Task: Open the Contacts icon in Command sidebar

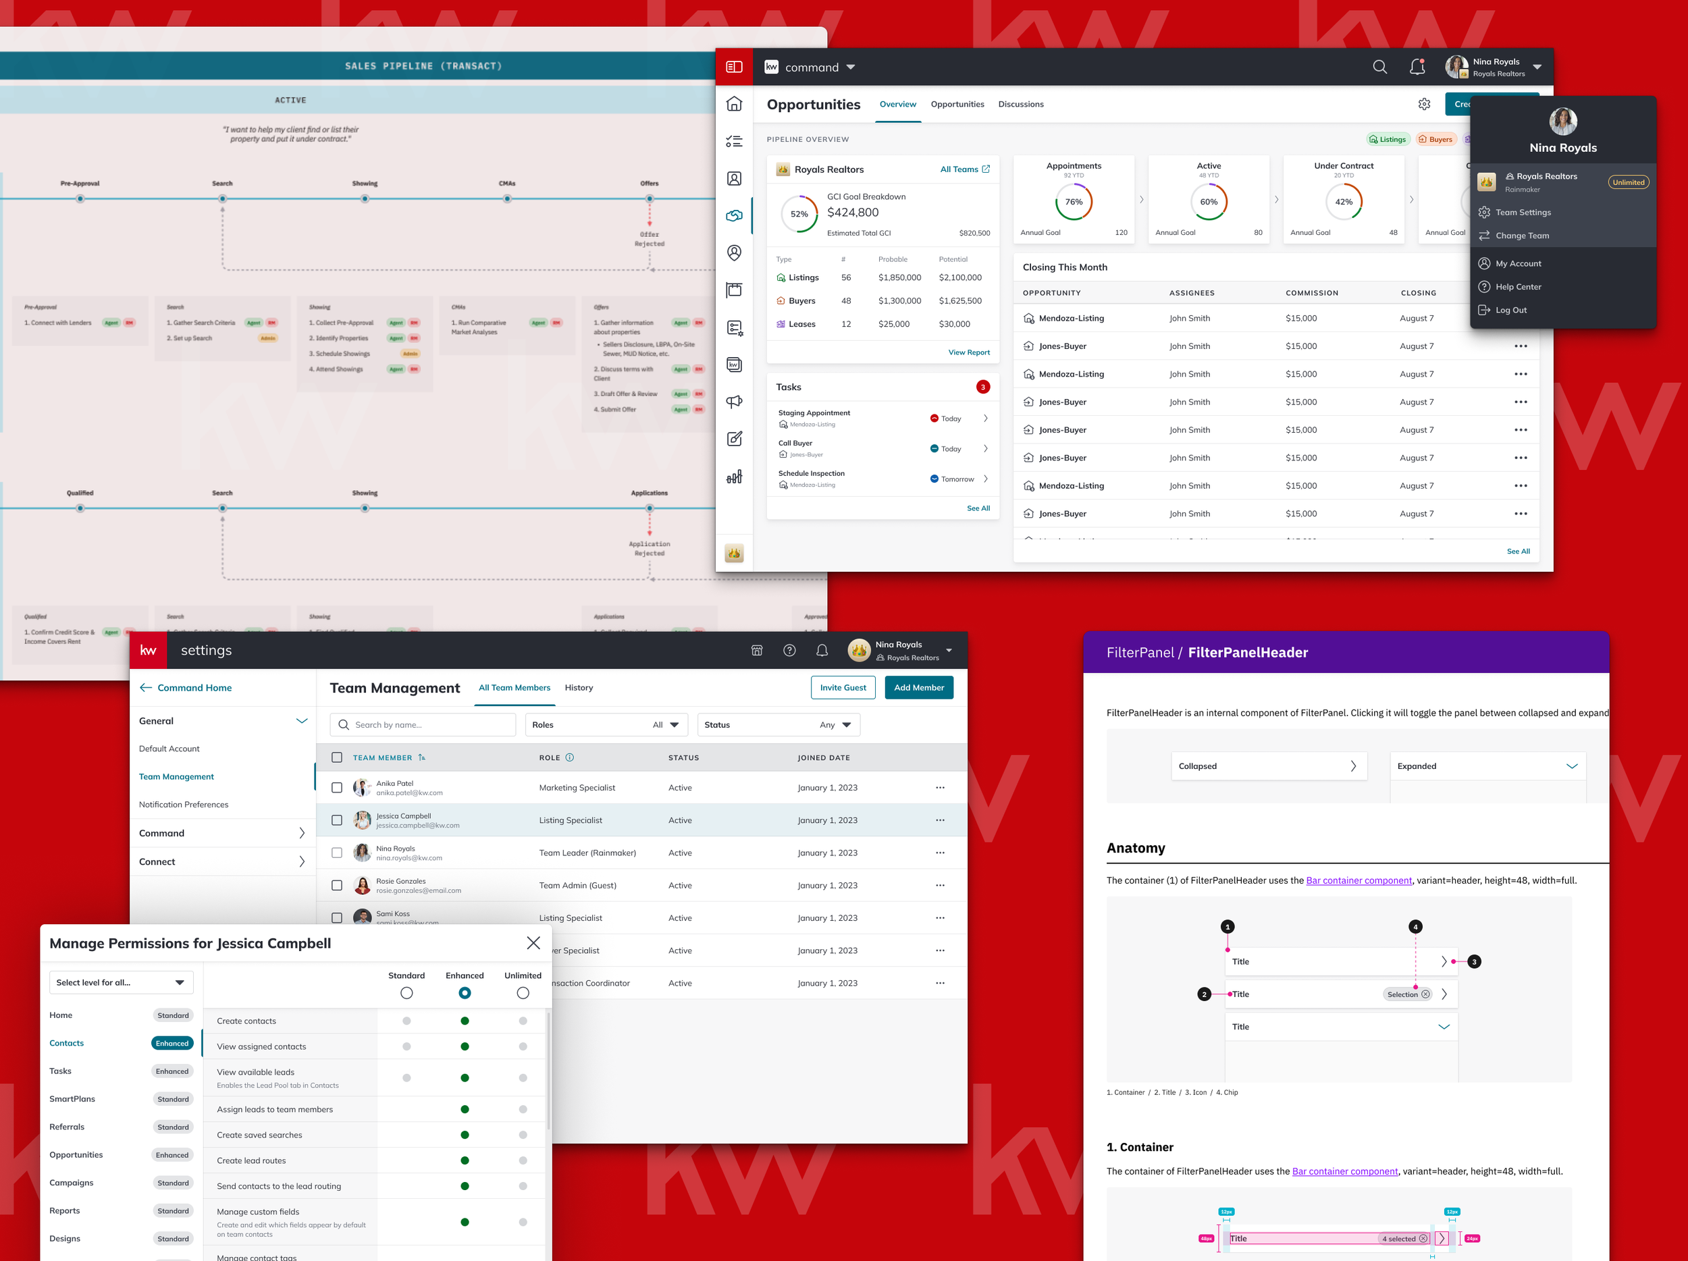Action: click(x=734, y=178)
